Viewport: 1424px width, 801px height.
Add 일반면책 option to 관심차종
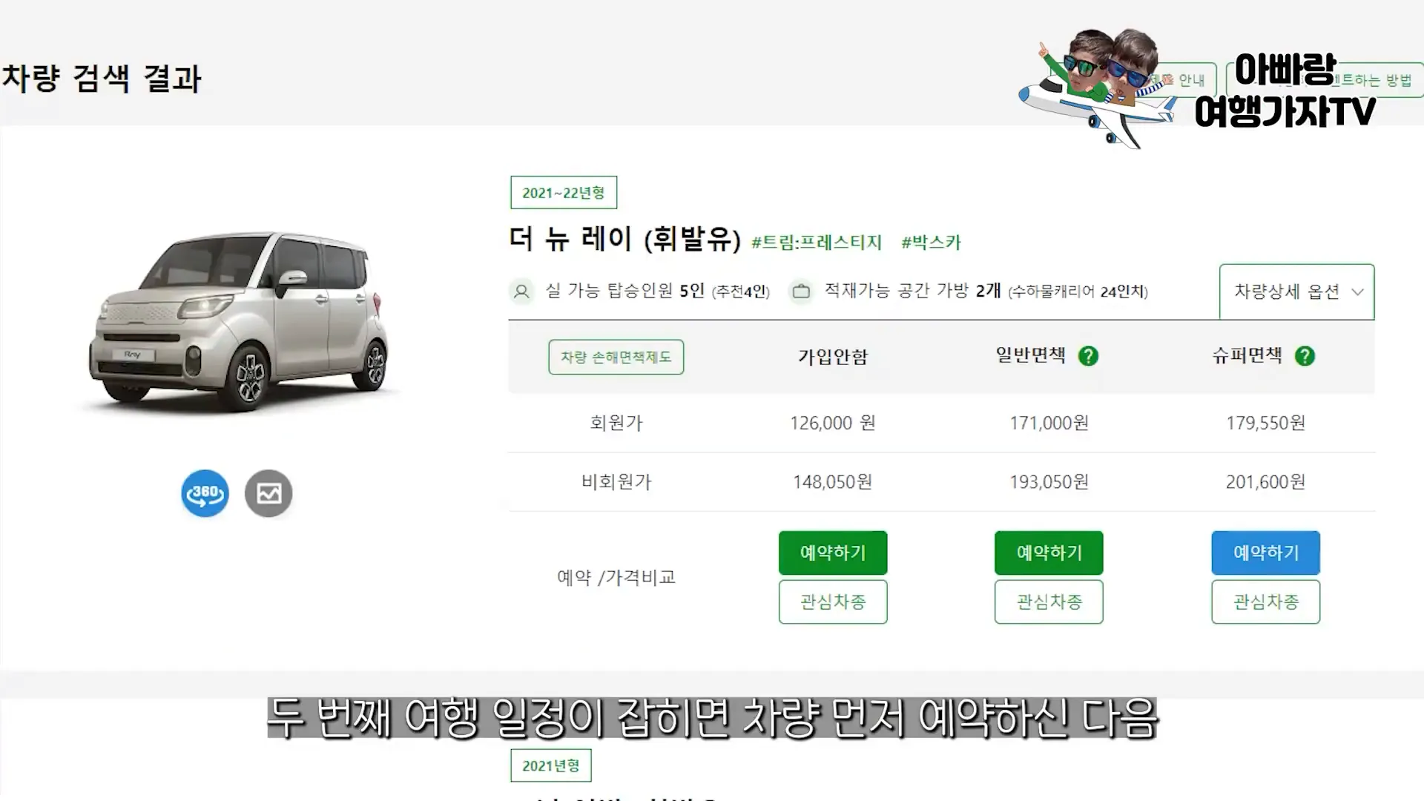1049,601
